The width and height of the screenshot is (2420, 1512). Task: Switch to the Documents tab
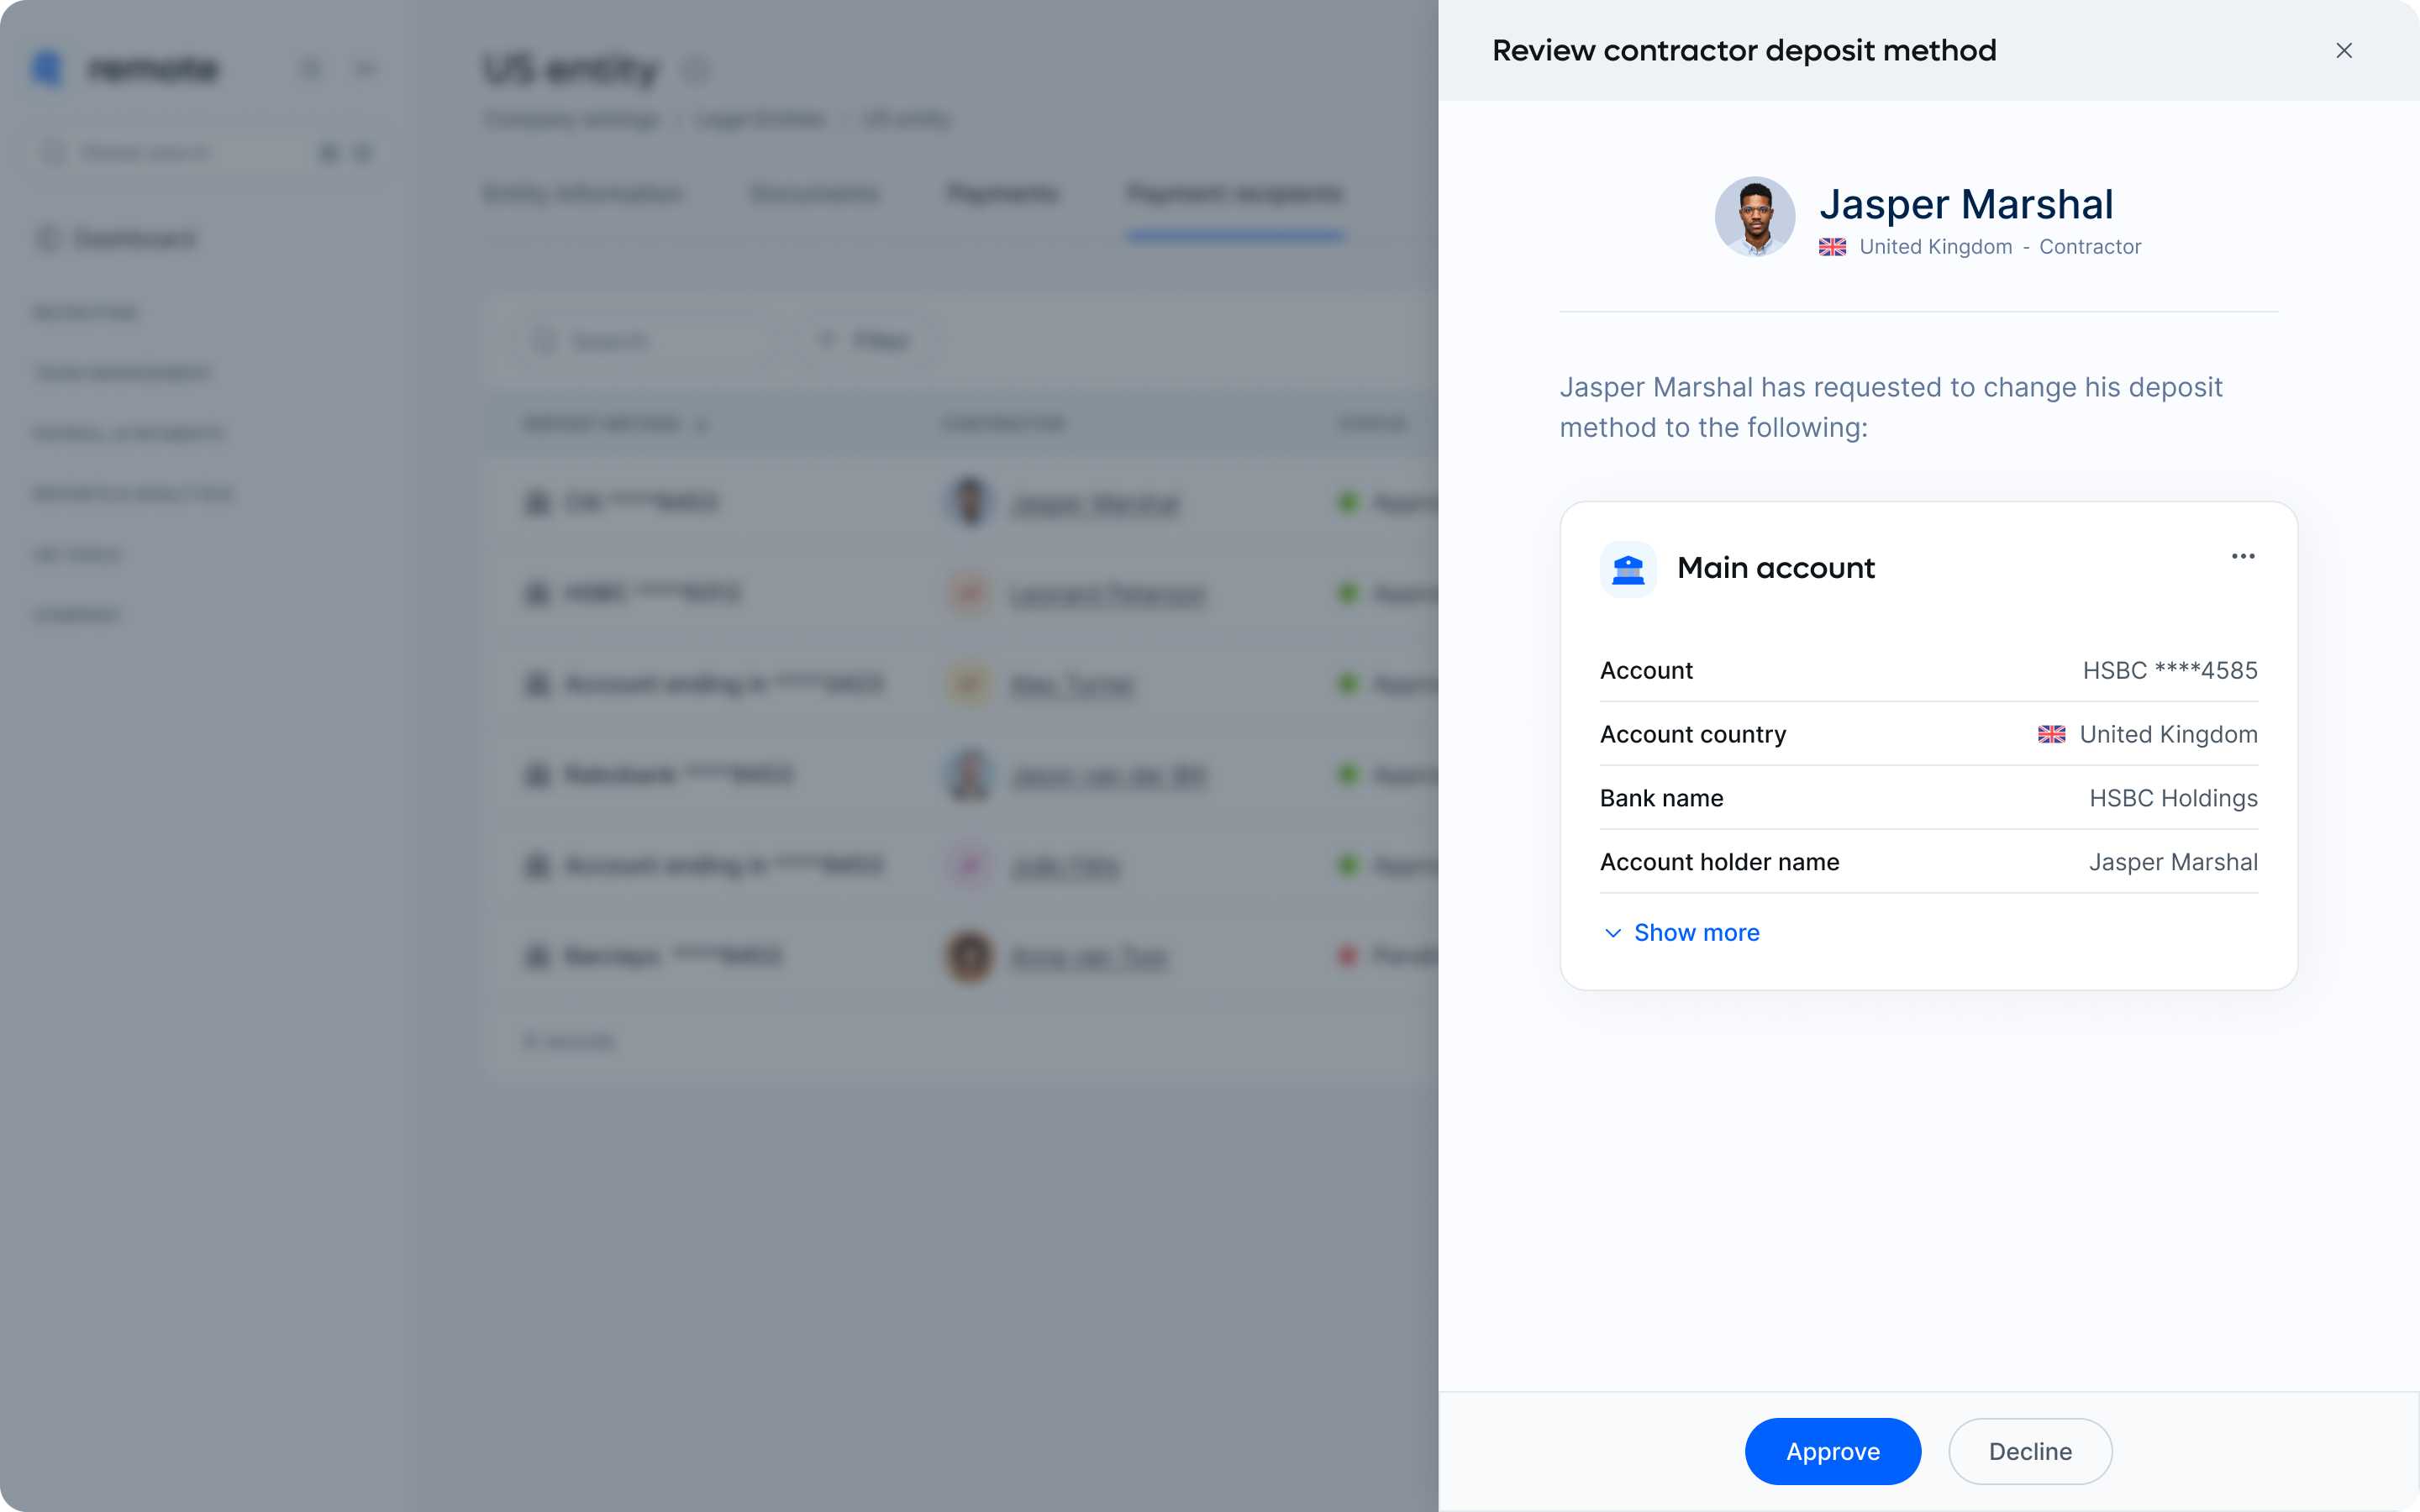pos(814,194)
